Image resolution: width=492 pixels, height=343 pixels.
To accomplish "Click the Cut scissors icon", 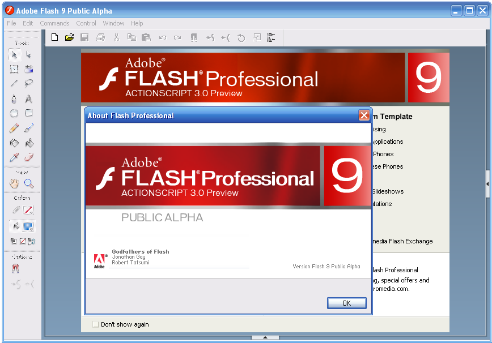I will (116, 37).
